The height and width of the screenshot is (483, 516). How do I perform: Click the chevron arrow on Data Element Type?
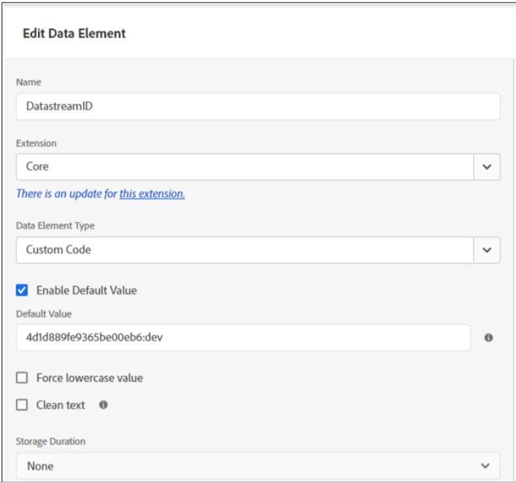click(x=487, y=250)
